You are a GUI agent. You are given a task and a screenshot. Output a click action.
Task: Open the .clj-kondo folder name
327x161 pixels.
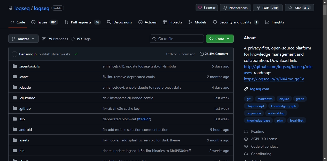(x=27, y=98)
